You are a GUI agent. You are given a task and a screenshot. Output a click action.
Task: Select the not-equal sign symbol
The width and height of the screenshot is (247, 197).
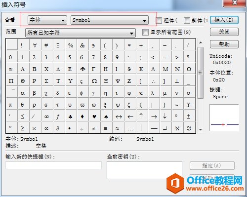(94, 128)
